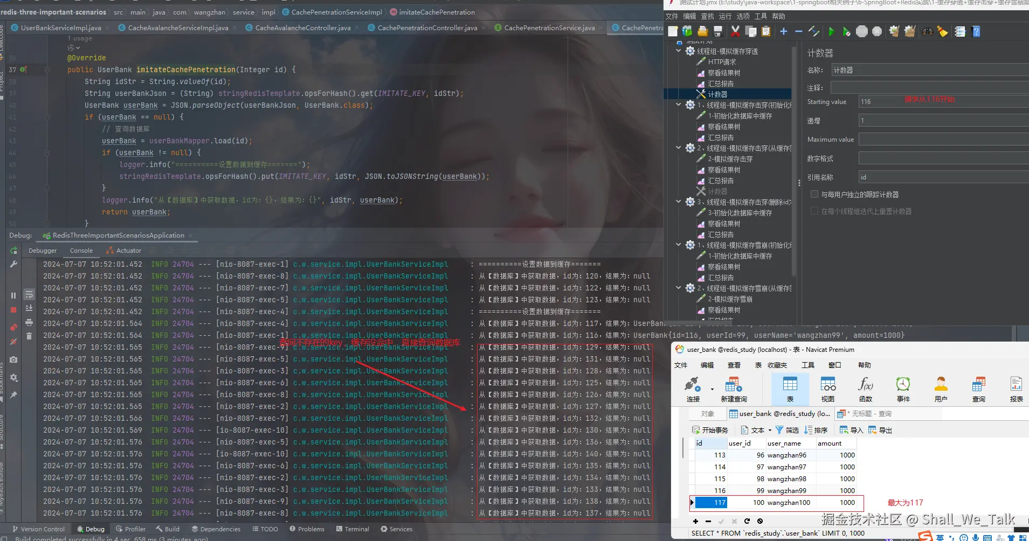Open the 编辑 menu in JMeter

(x=690, y=16)
